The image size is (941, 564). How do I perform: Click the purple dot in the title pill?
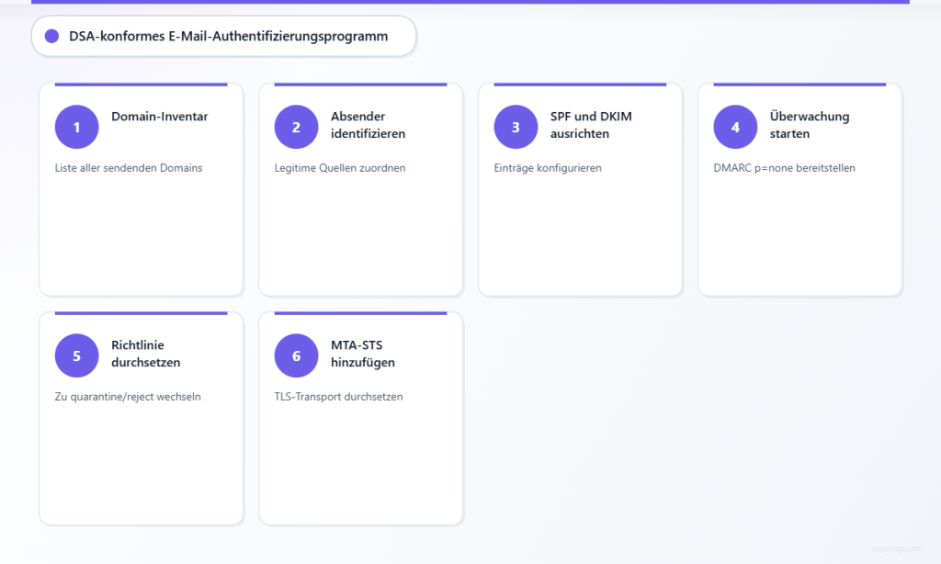[x=52, y=36]
